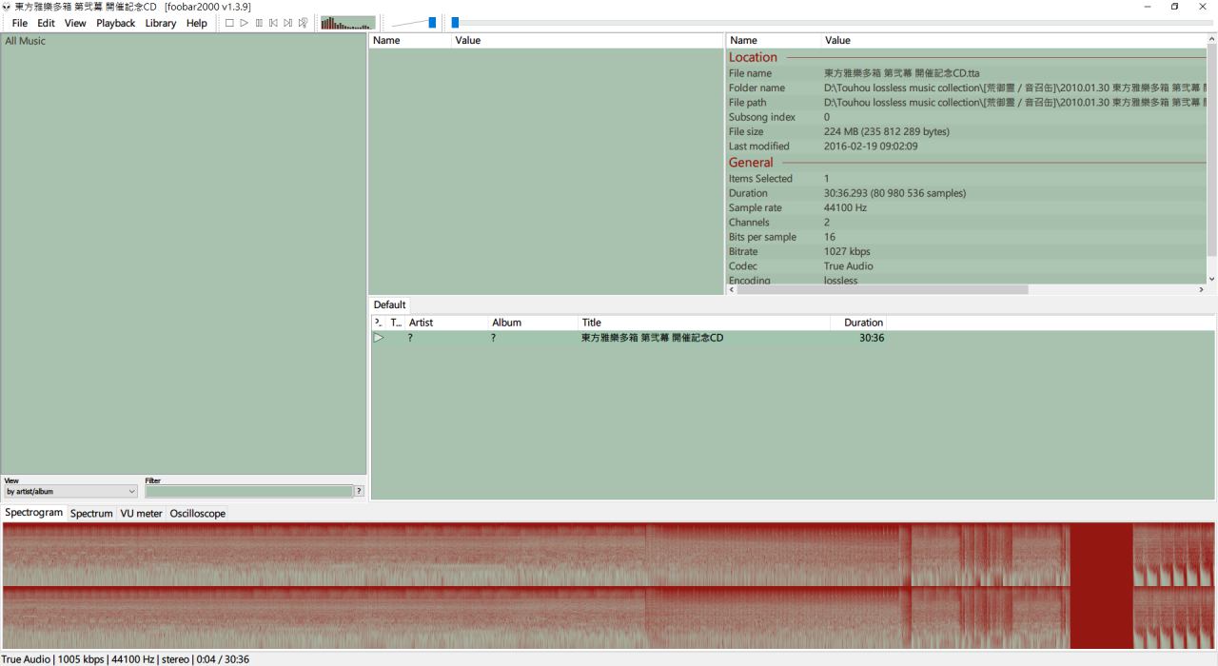Click the properties scrollbar down arrow

1211,279
